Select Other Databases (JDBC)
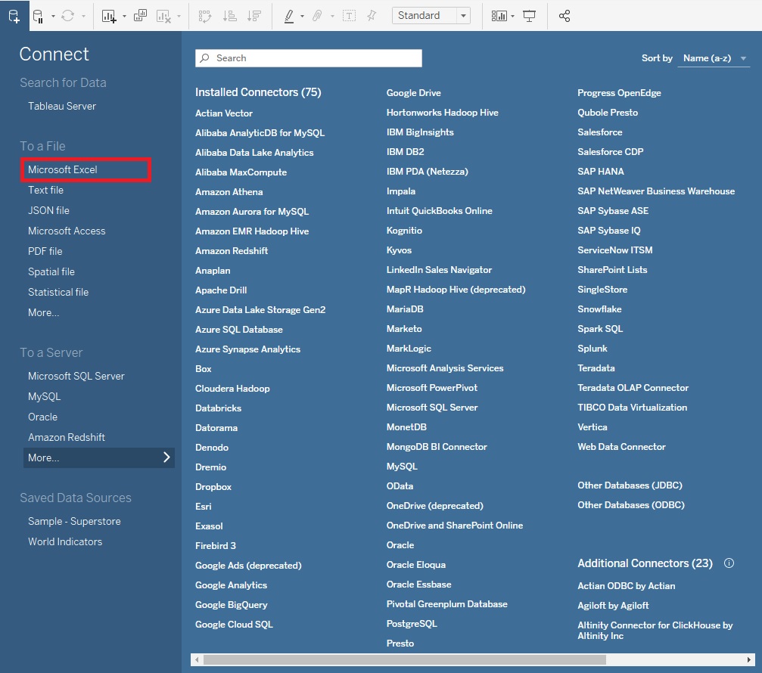 point(630,485)
